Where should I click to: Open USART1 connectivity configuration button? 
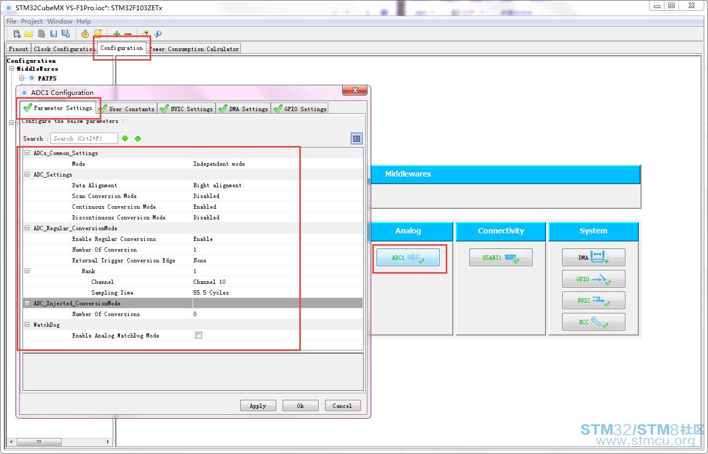(x=500, y=258)
